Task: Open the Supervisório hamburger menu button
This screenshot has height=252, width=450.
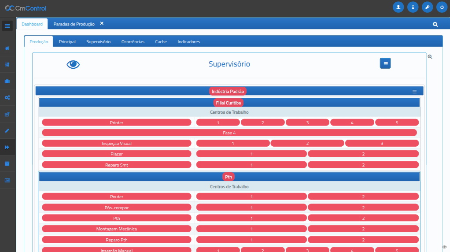Action: (385, 63)
